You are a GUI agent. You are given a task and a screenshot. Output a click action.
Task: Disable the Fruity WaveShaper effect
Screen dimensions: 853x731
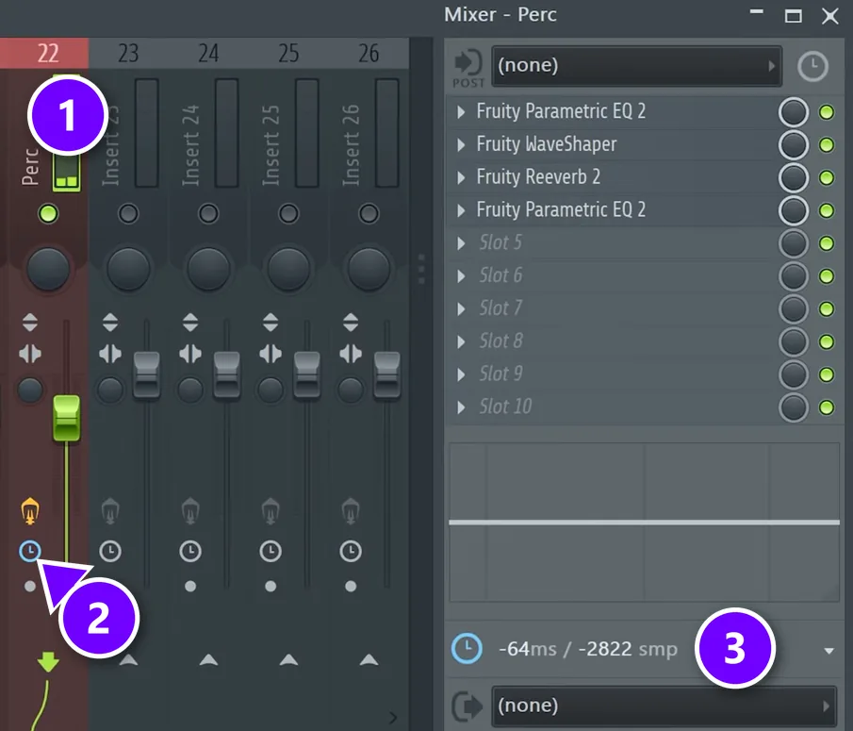(827, 144)
